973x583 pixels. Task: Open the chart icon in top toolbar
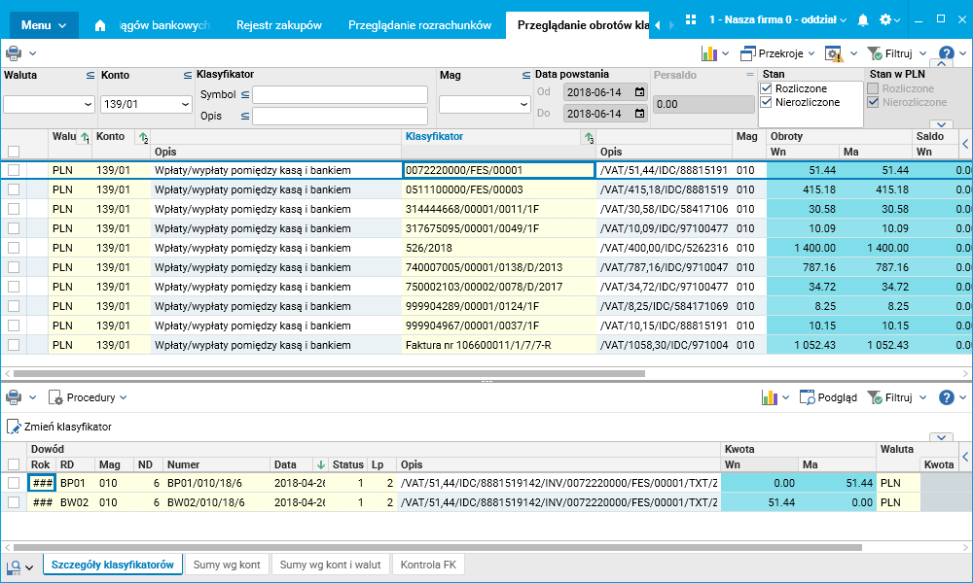(x=709, y=53)
